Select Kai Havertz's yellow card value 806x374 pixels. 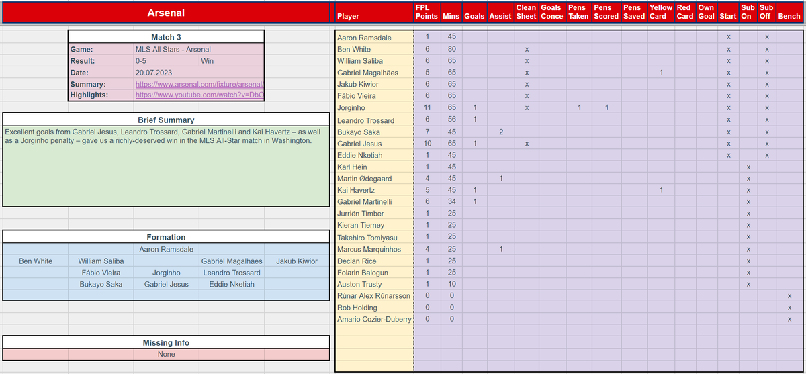pyautogui.click(x=661, y=191)
